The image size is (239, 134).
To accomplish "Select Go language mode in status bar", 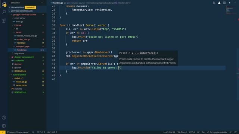I will (x=203, y=132).
